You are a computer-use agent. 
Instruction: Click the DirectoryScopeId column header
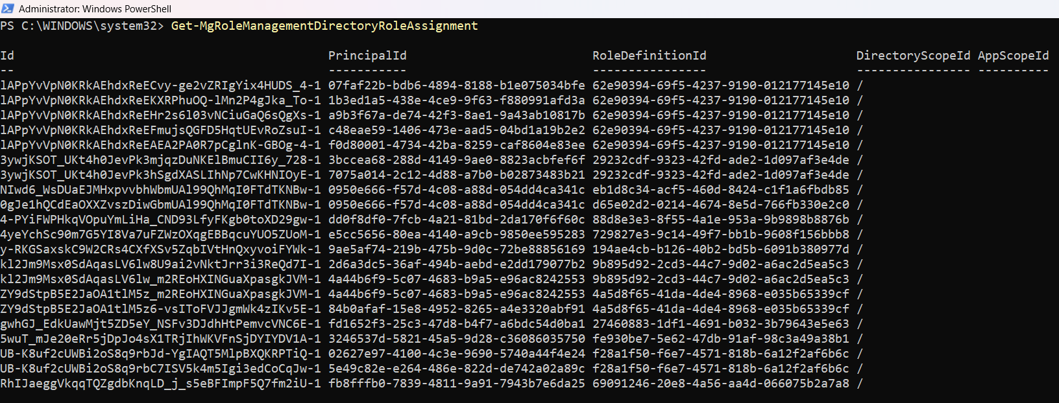(913, 56)
